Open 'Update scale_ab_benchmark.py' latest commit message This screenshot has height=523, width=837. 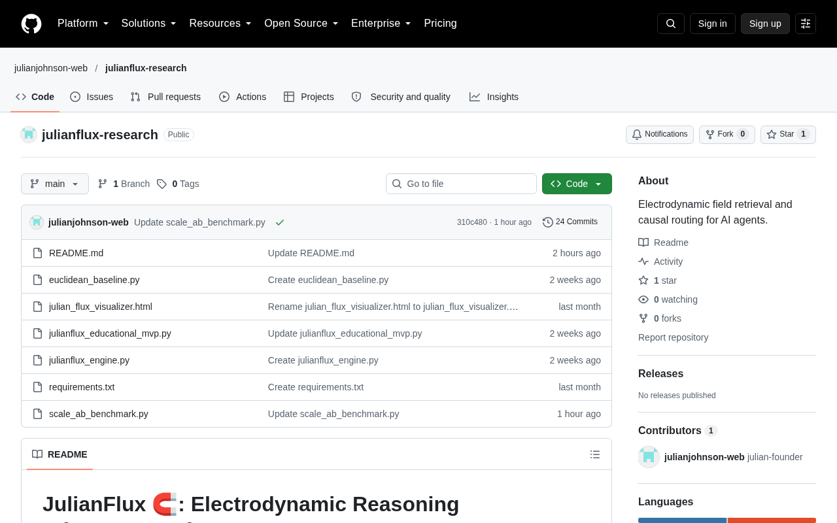(199, 222)
